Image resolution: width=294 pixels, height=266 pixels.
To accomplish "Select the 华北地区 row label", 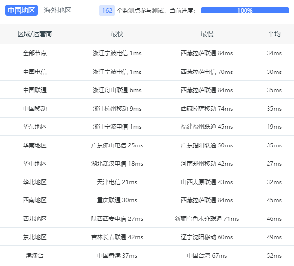I will (35, 182).
